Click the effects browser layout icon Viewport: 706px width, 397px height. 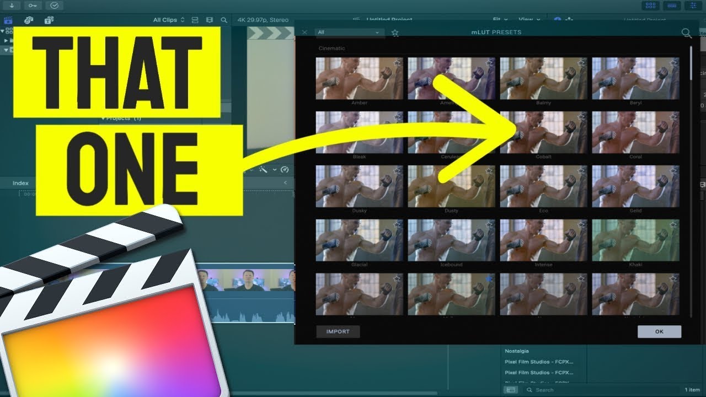511,390
